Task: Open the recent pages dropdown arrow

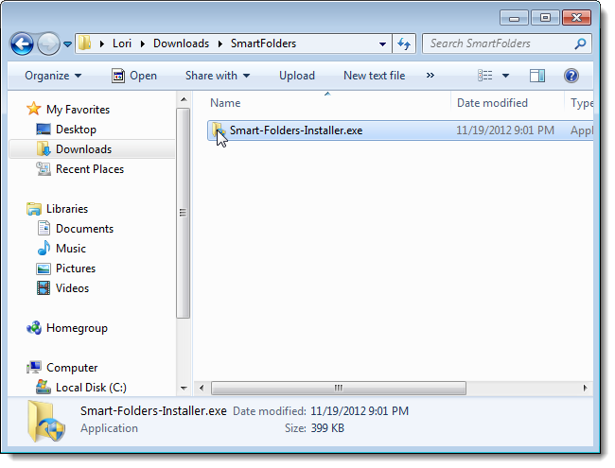Action: pyautogui.click(x=67, y=44)
